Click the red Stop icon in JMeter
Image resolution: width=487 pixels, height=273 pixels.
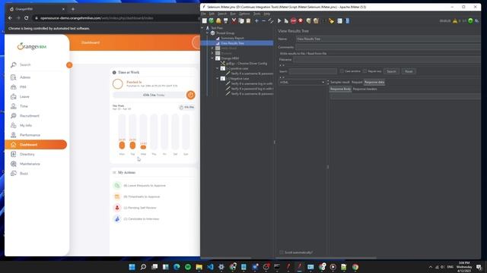click(294, 20)
